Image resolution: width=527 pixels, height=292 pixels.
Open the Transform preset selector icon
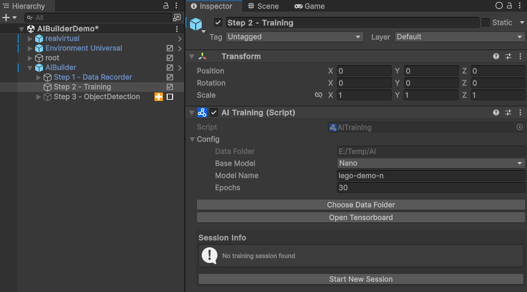508,56
